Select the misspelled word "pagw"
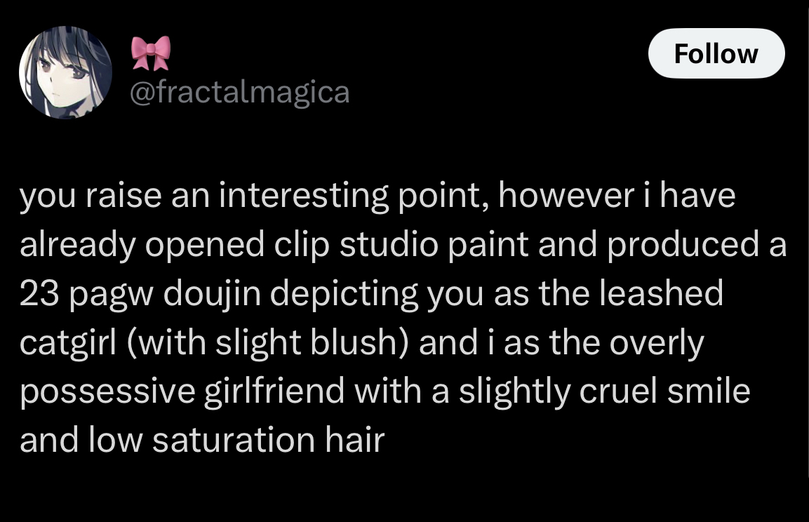809x522 pixels. 112,294
